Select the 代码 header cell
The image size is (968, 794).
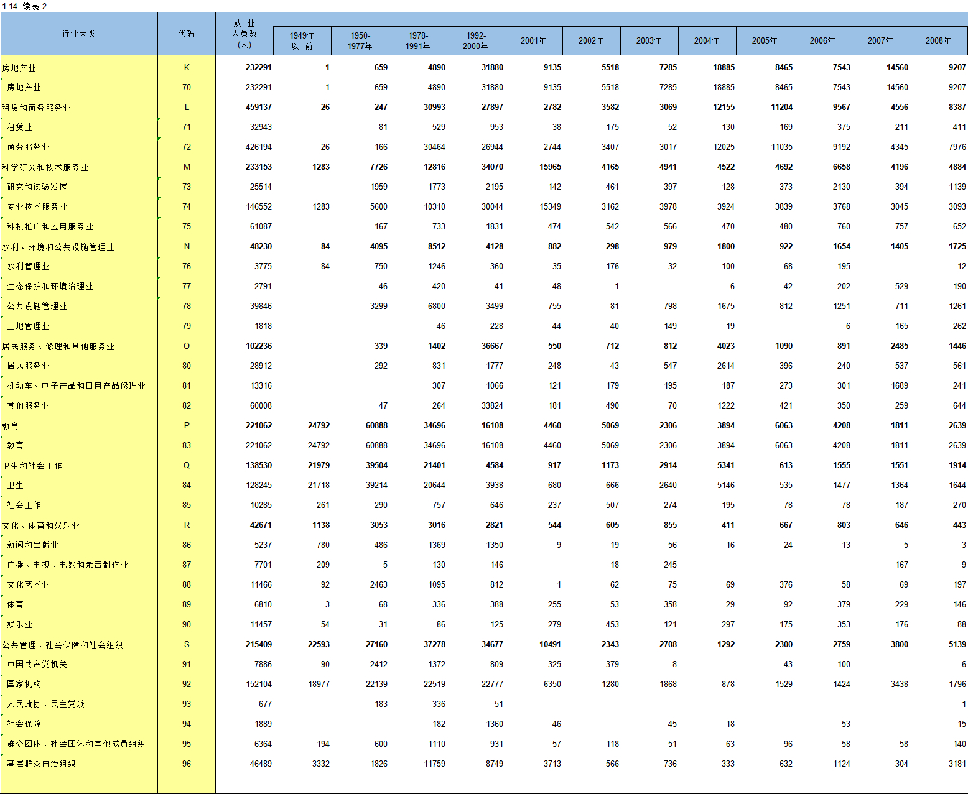[187, 34]
